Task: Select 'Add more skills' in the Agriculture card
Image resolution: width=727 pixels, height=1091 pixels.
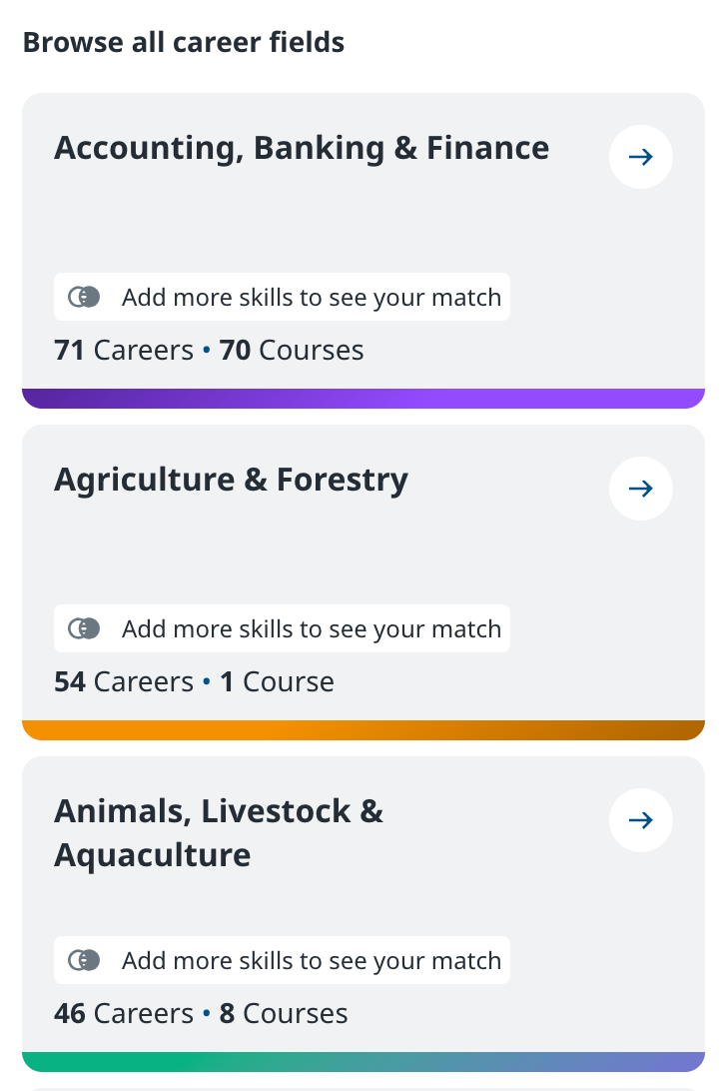Action: coord(311,628)
